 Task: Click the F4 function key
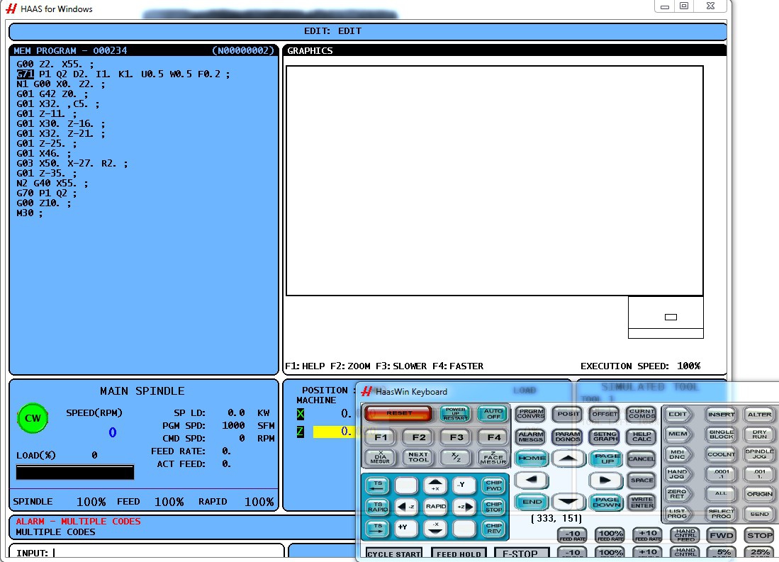pyautogui.click(x=493, y=437)
